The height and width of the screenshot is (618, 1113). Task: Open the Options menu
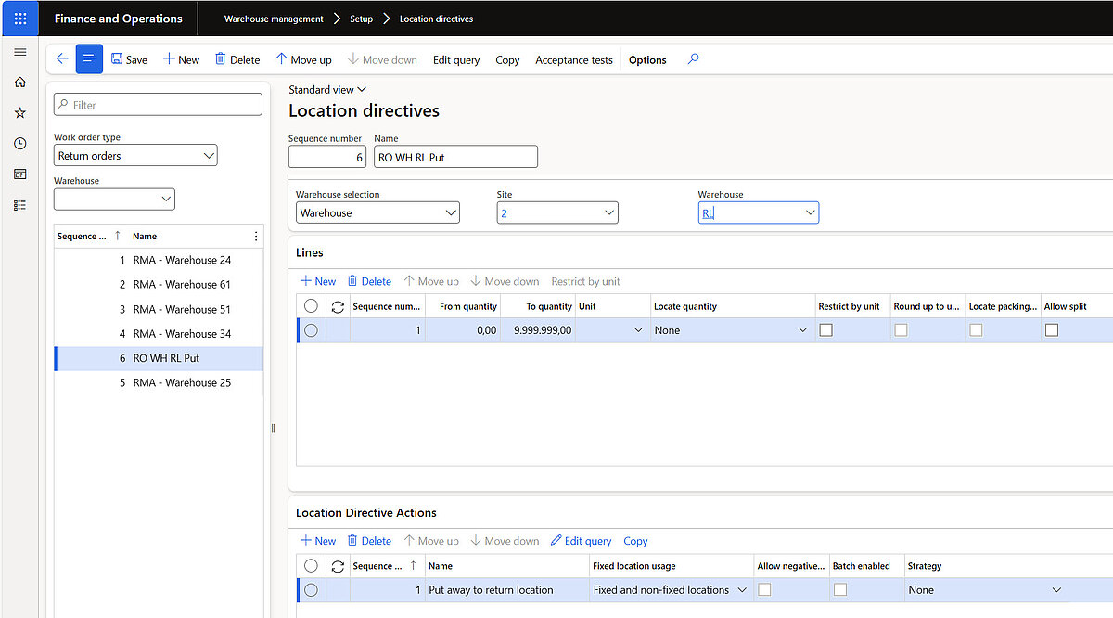tap(646, 59)
